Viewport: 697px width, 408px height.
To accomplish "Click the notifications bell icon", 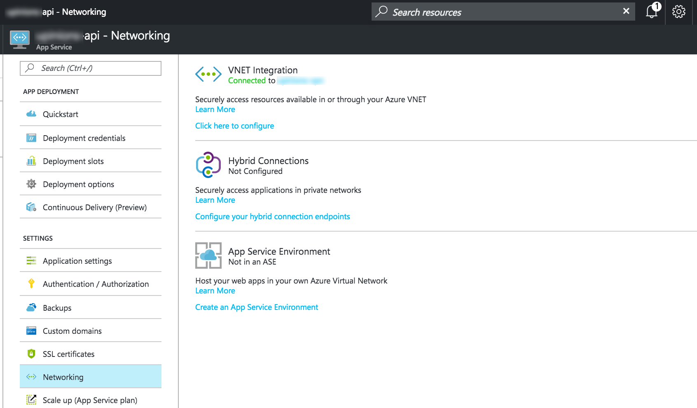I will 652,12.
